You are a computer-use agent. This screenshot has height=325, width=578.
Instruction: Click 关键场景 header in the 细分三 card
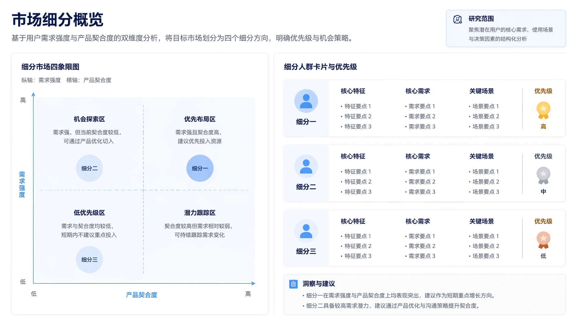coord(481,221)
